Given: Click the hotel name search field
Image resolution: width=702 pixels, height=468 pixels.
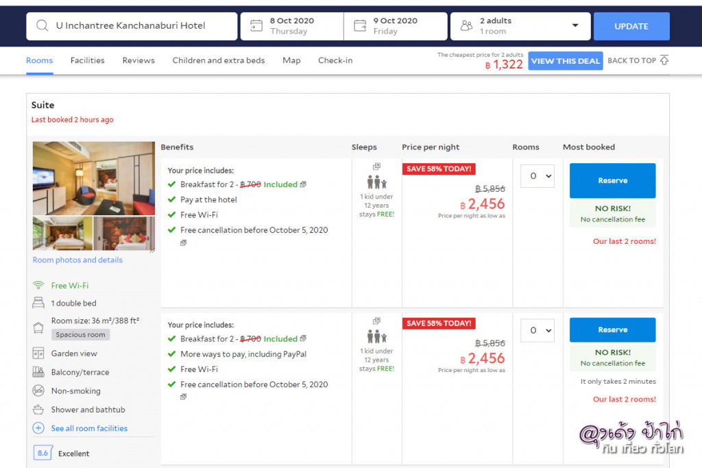Looking at the screenshot, I should (x=137, y=26).
